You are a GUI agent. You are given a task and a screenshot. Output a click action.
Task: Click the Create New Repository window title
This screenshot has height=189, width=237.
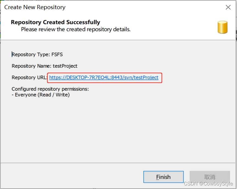pos(35,7)
